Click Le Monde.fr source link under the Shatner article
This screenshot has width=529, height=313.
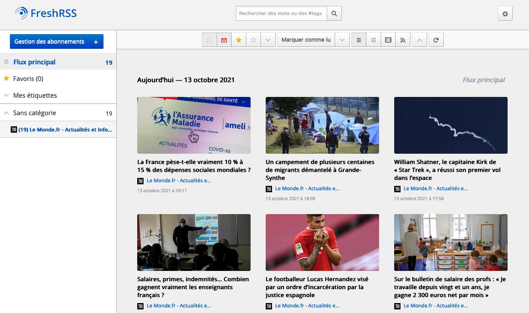(436, 189)
